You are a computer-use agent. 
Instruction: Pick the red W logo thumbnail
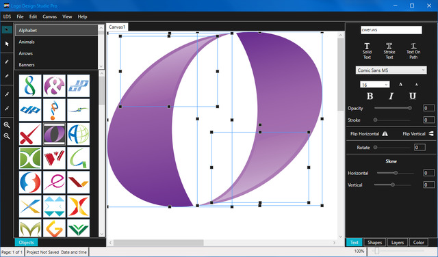point(54,158)
